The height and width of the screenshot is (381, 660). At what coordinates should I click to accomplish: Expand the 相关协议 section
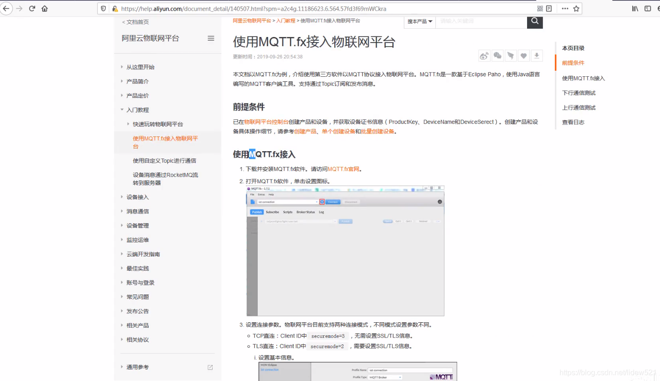(138, 340)
